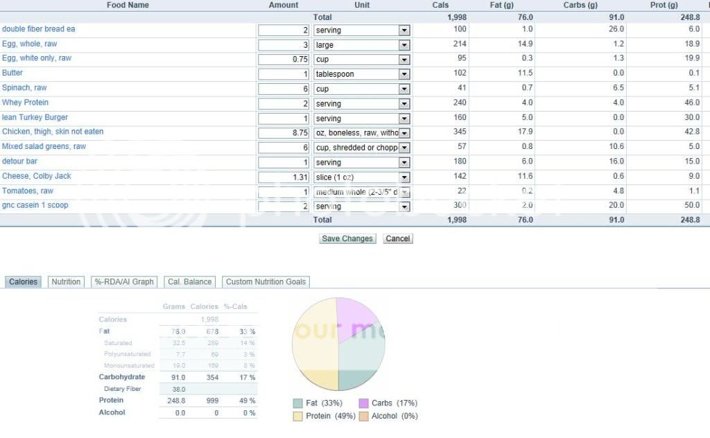
Task: Open the Butter unit dropdown set to tablespoon
Action: [404, 74]
